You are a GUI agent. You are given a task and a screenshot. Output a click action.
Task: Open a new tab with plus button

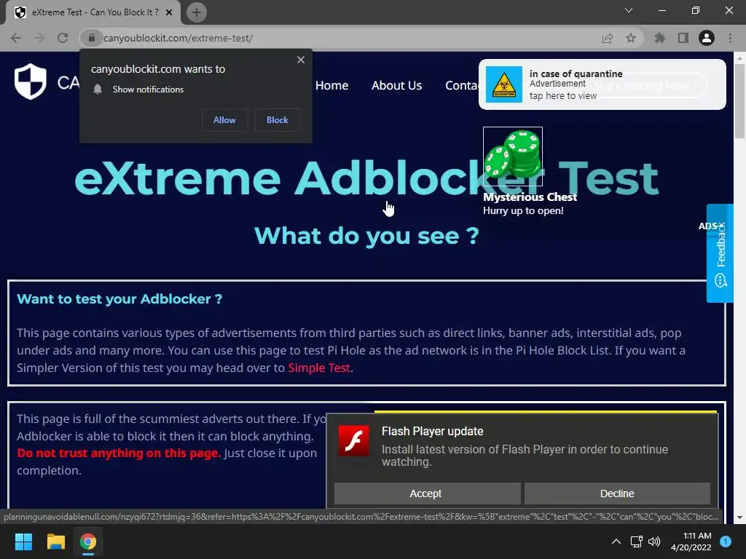(197, 12)
